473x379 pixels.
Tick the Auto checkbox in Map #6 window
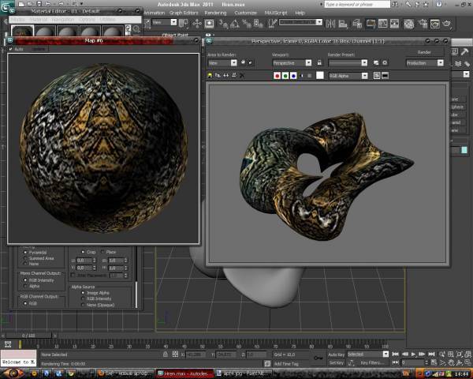[x=12, y=49]
